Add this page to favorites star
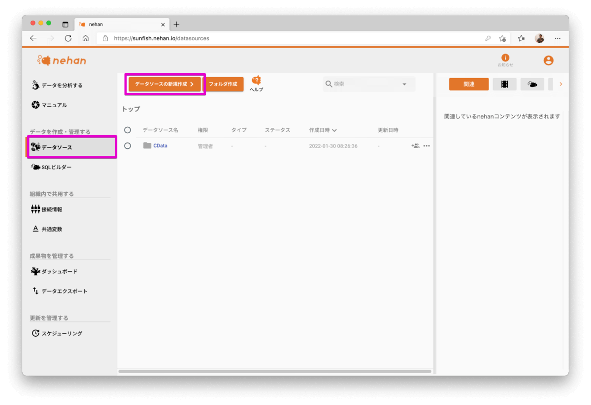Screen dimensions: 591x405 [502, 38]
